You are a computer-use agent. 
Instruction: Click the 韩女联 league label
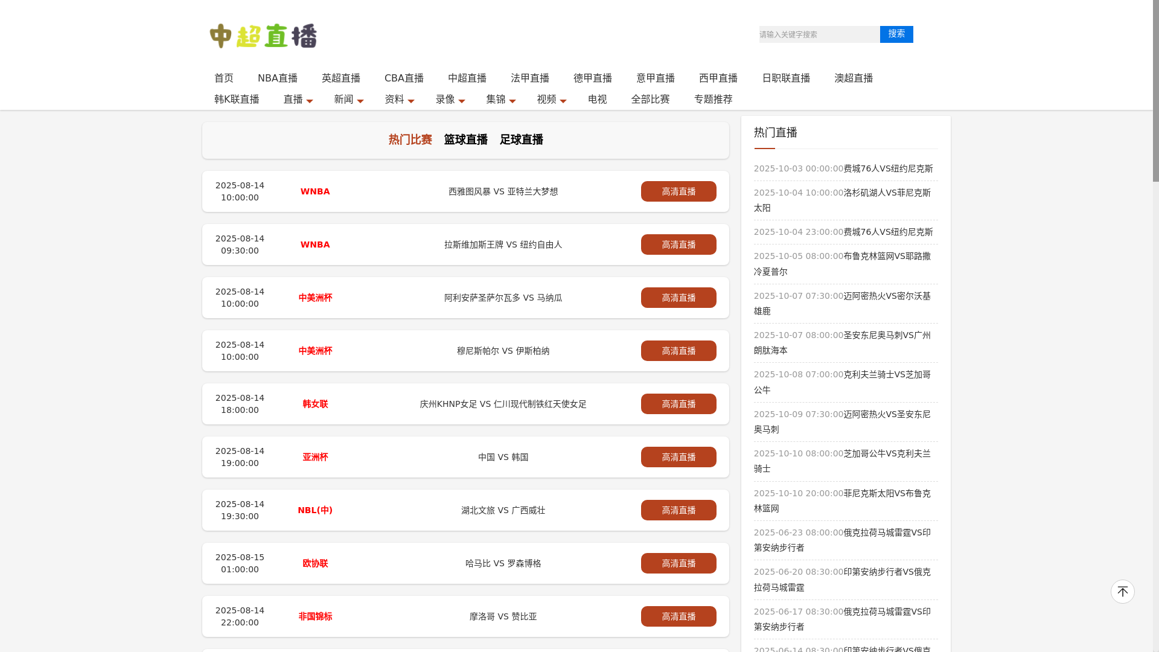coord(315,404)
